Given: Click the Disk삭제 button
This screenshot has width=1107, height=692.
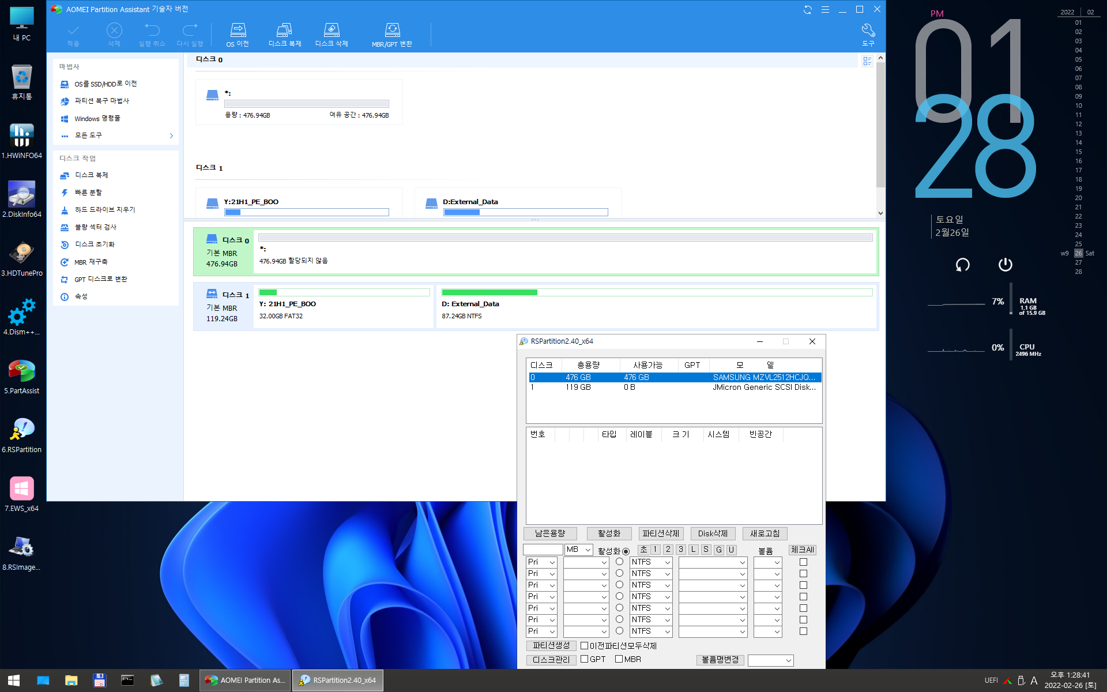Looking at the screenshot, I should pos(713,533).
